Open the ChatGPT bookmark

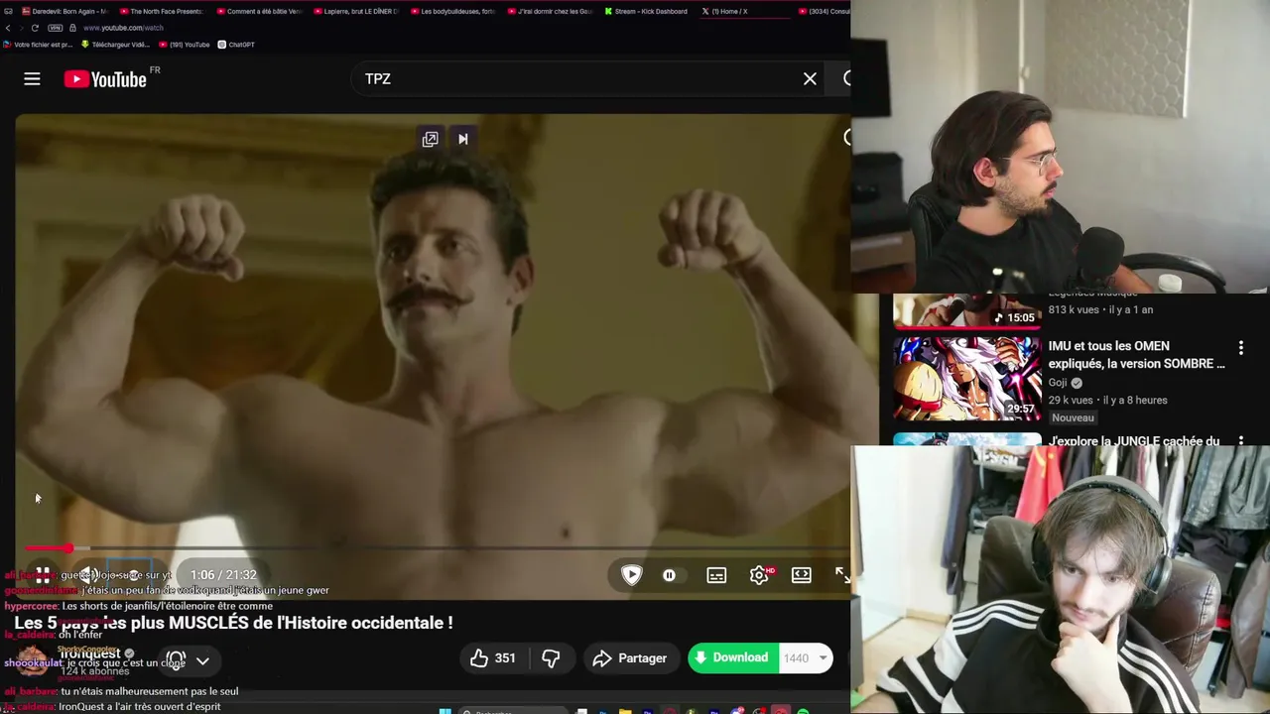point(236,45)
